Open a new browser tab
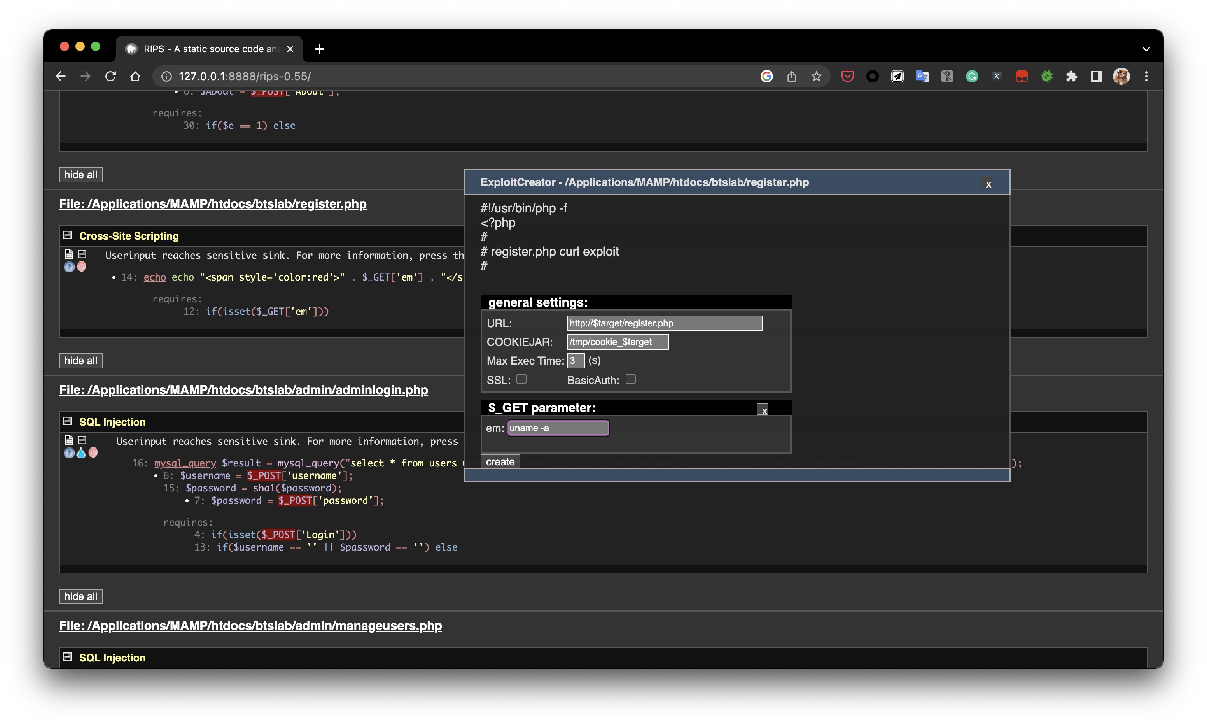 pos(319,49)
